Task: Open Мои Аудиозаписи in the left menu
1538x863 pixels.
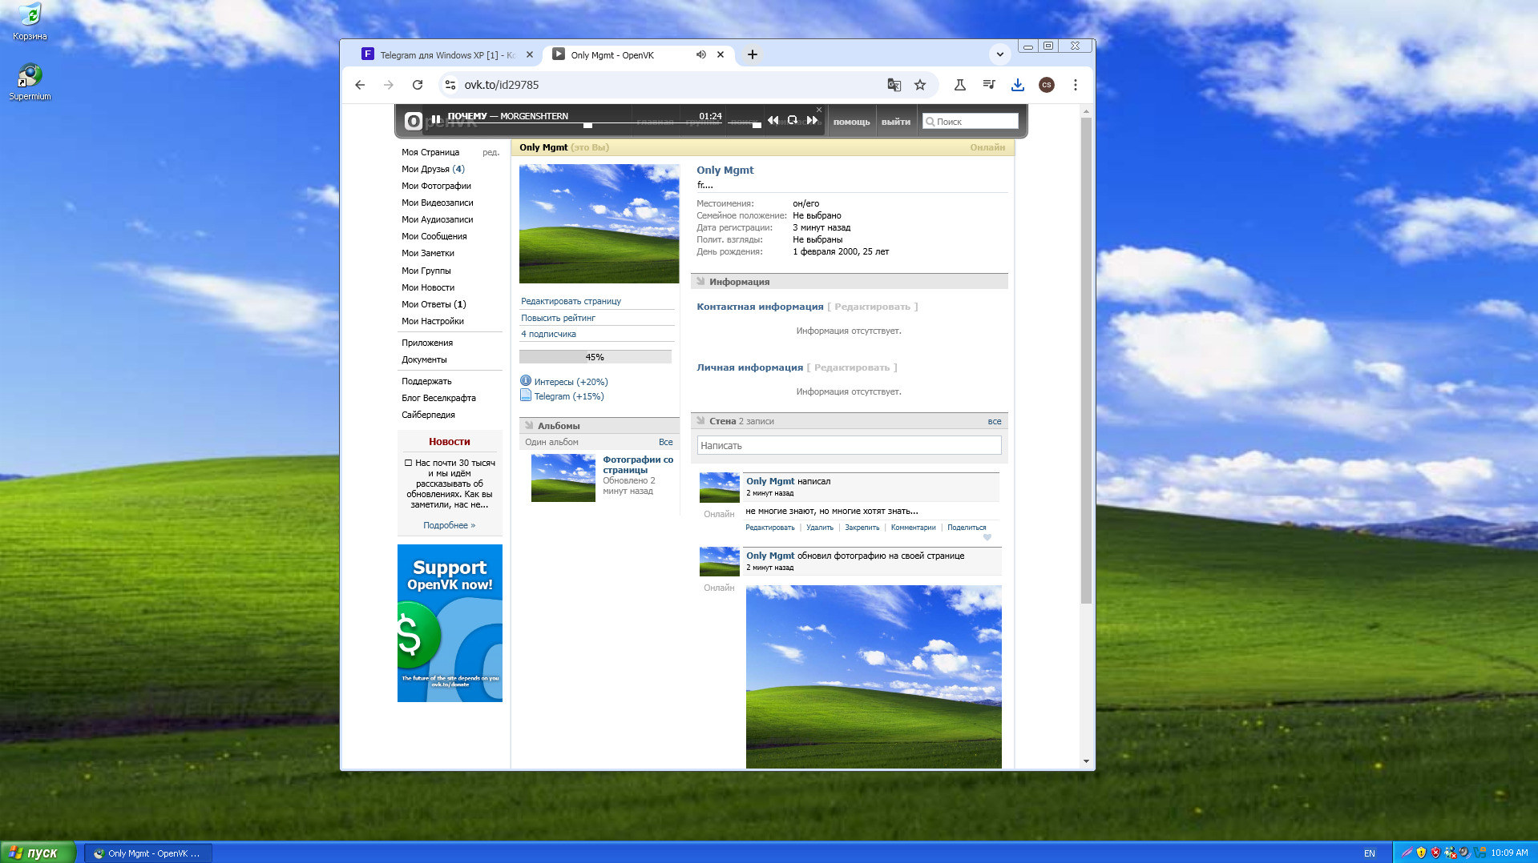Action: click(437, 219)
